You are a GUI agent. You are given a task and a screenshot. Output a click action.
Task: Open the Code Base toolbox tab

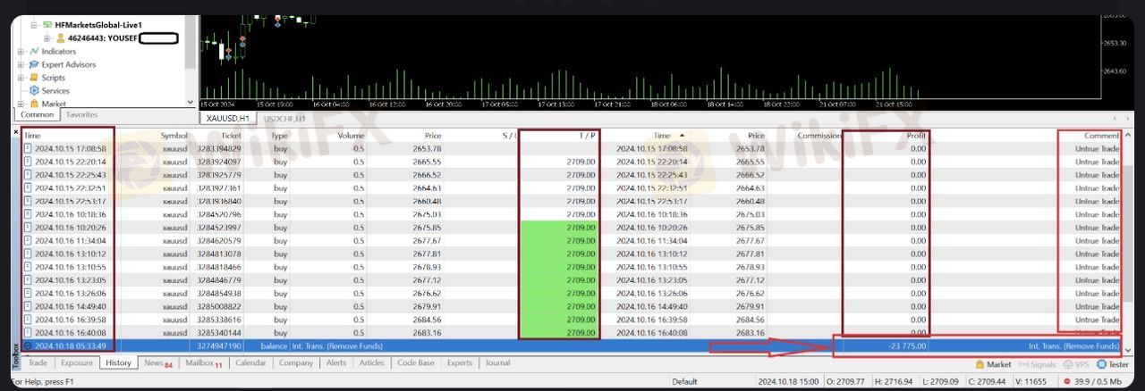coord(416,363)
